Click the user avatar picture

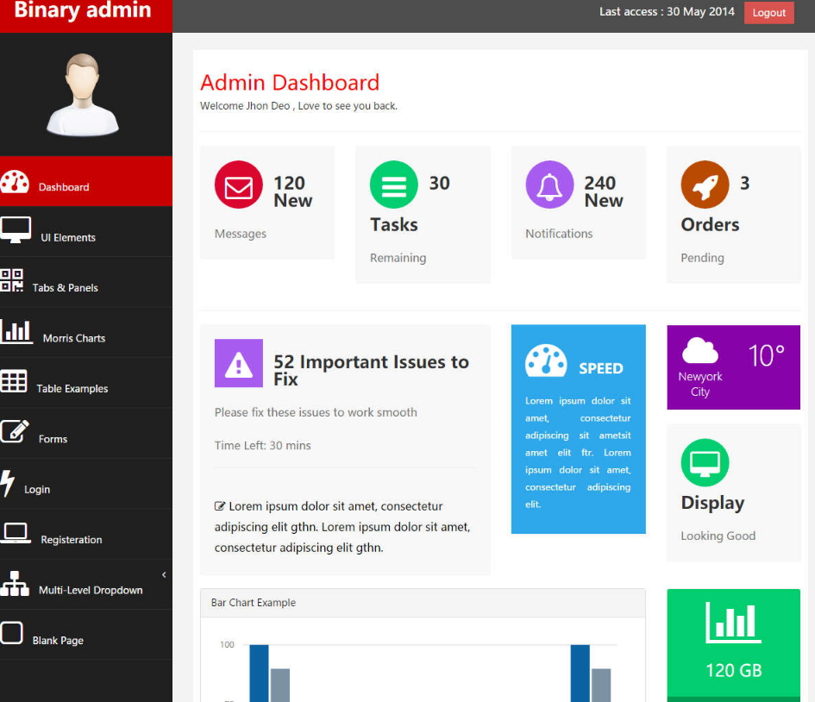[83, 95]
